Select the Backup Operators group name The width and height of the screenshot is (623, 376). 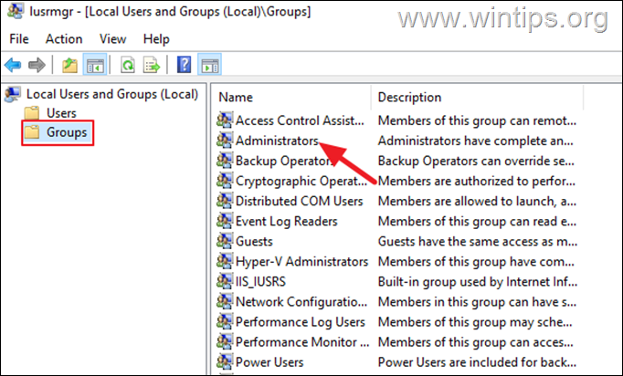tap(284, 161)
